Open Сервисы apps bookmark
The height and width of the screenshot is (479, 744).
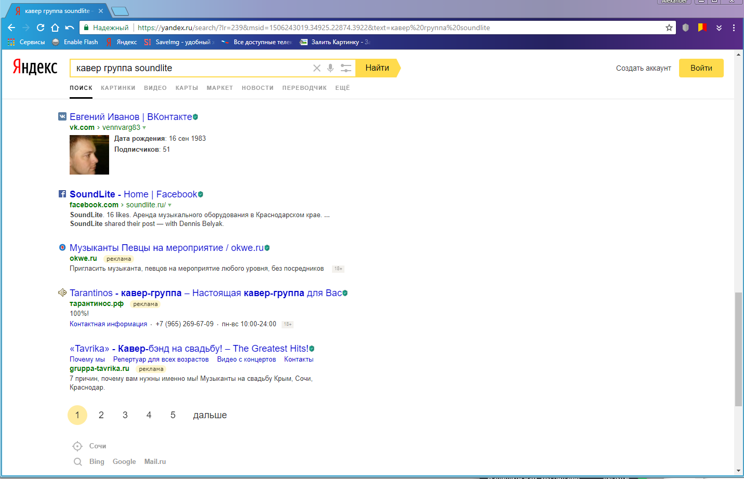[x=26, y=42]
